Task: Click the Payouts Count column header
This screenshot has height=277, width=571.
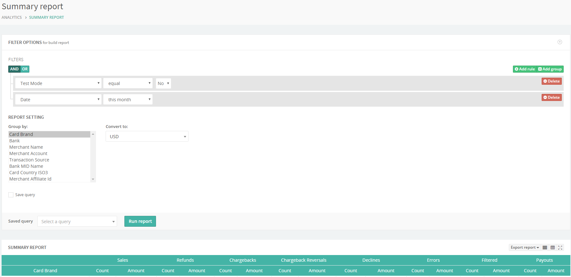Action: pyautogui.click(x=530, y=271)
